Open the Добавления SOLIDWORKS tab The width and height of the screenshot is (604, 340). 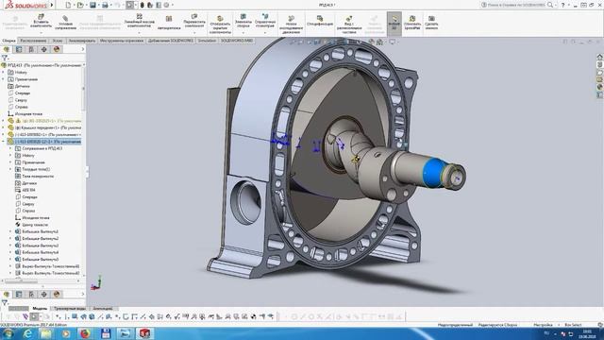tap(171, 41)
